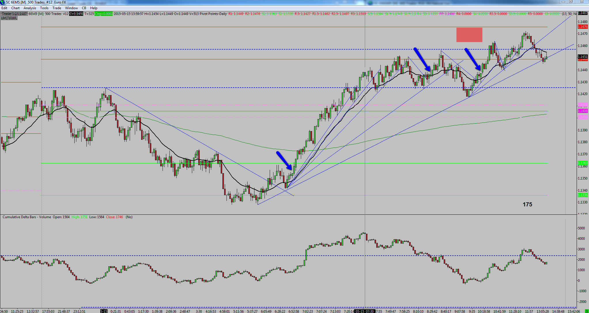Image resolution: width=589 pixels, height=313 pixels.
Task: Open the Window menu
Action: [x=71, y=8]
